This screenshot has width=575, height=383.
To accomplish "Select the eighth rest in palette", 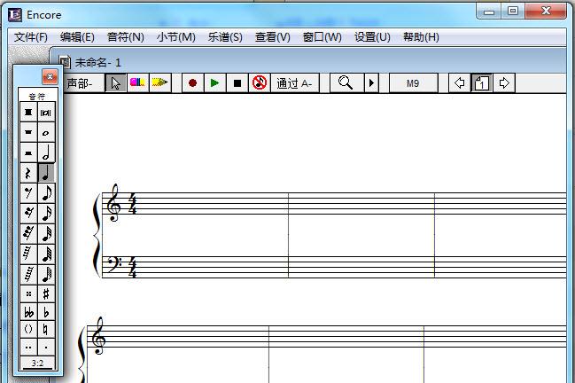I will (x=28, y=192).
